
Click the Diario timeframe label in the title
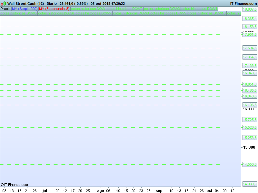point(52,4)
